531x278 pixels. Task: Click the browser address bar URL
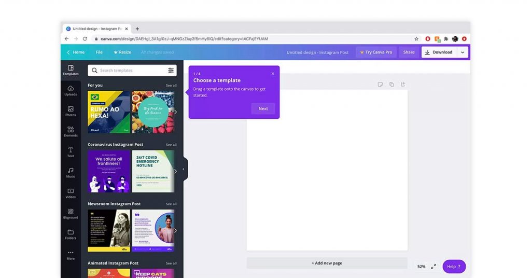coord(184,39)
